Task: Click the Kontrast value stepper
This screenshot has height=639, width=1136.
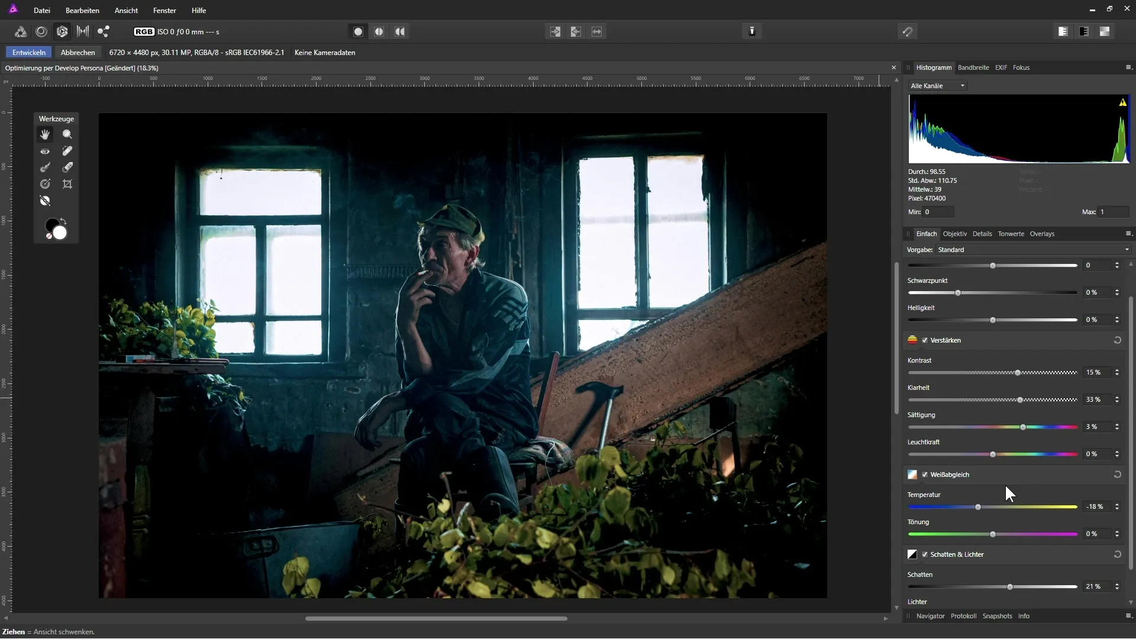Action: pyautogui.click(x=1117, y=372)
